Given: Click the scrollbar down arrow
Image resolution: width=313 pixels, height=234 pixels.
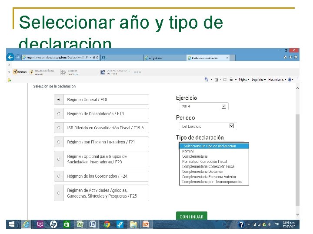Looking at the screenshot, I should [x=297, y=214].
